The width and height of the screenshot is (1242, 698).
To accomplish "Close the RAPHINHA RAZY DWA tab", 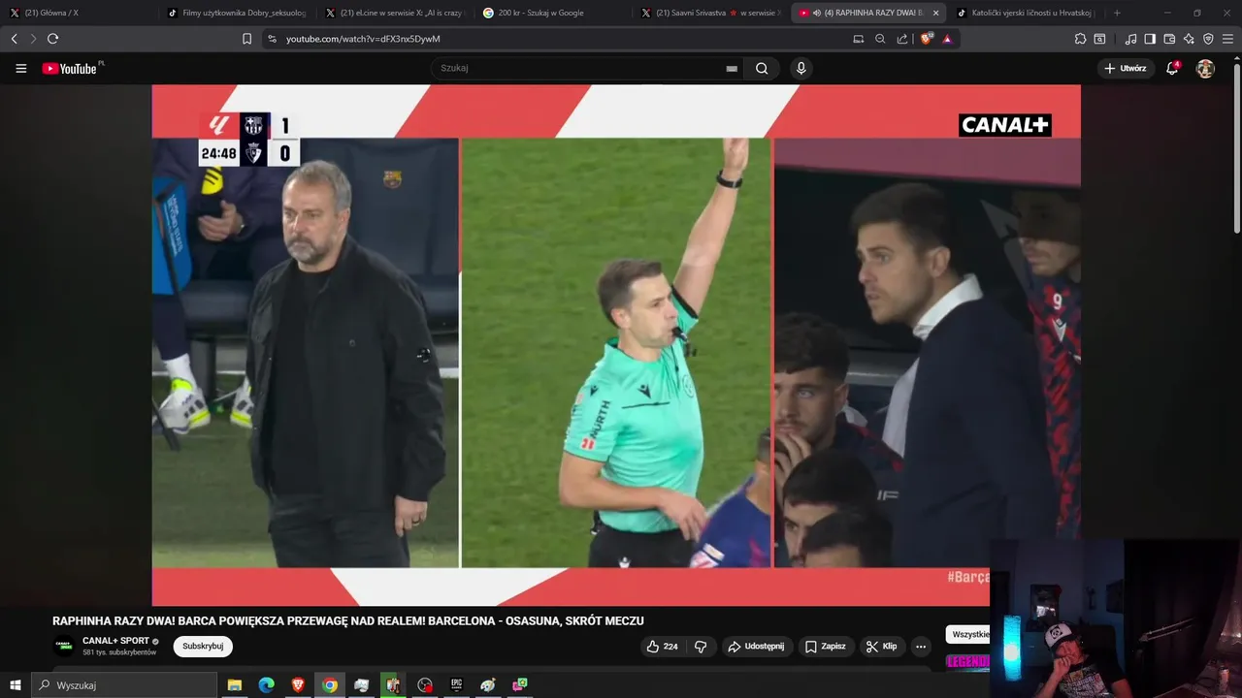I will pyautogui.click(x=935, y=13).
